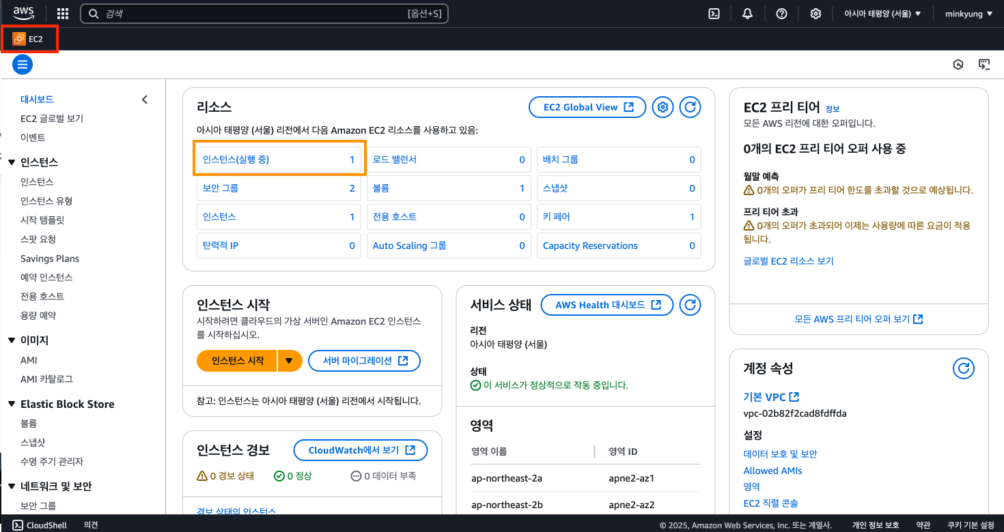Open the 인스턴스 시작 dropdown arrow
This screenshot has height=532, width=1004.
pyautogui.click(x=290, y=361)
